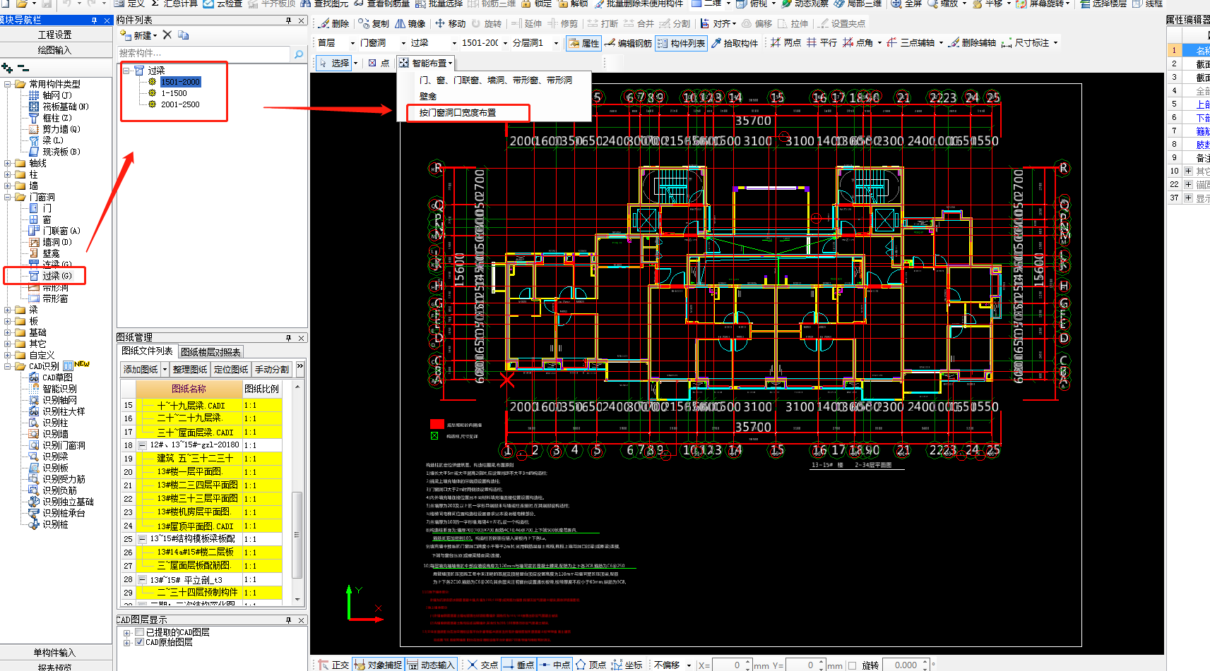
Task: Click 删除辅轴 (delete auxiliary axis)
Action: (972, 43)
